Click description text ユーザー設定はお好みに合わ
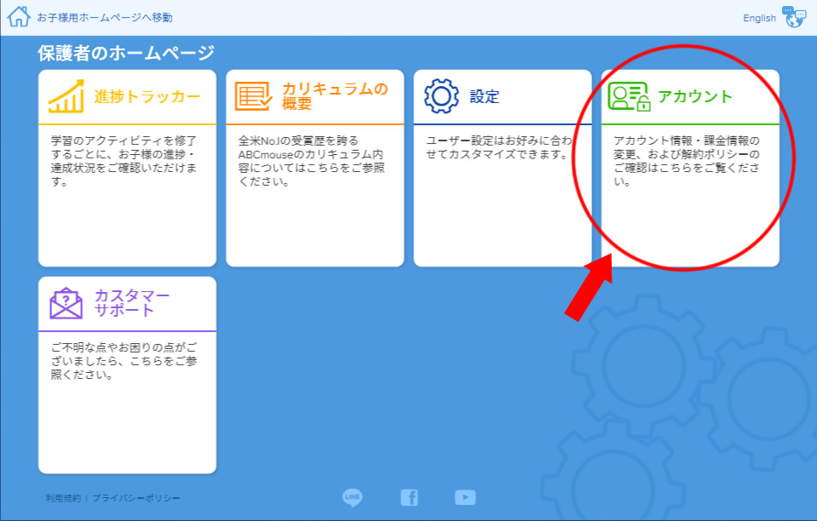The image size is (817, 521). point(499,140)
